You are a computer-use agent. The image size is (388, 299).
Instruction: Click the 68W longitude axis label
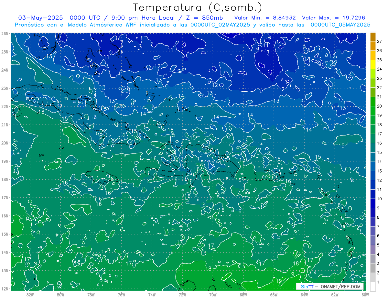point(243,294)
